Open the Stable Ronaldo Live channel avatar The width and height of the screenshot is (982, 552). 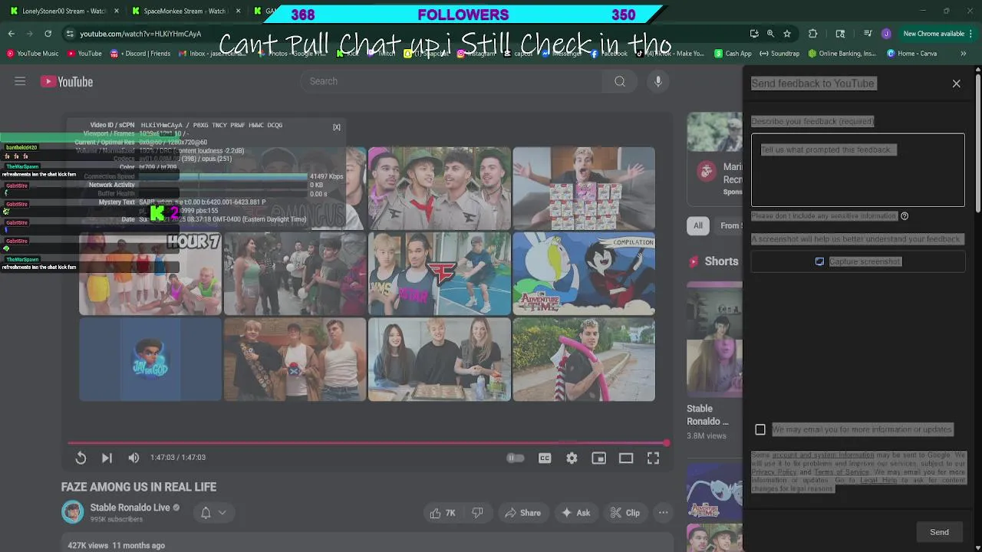(73, 512)
